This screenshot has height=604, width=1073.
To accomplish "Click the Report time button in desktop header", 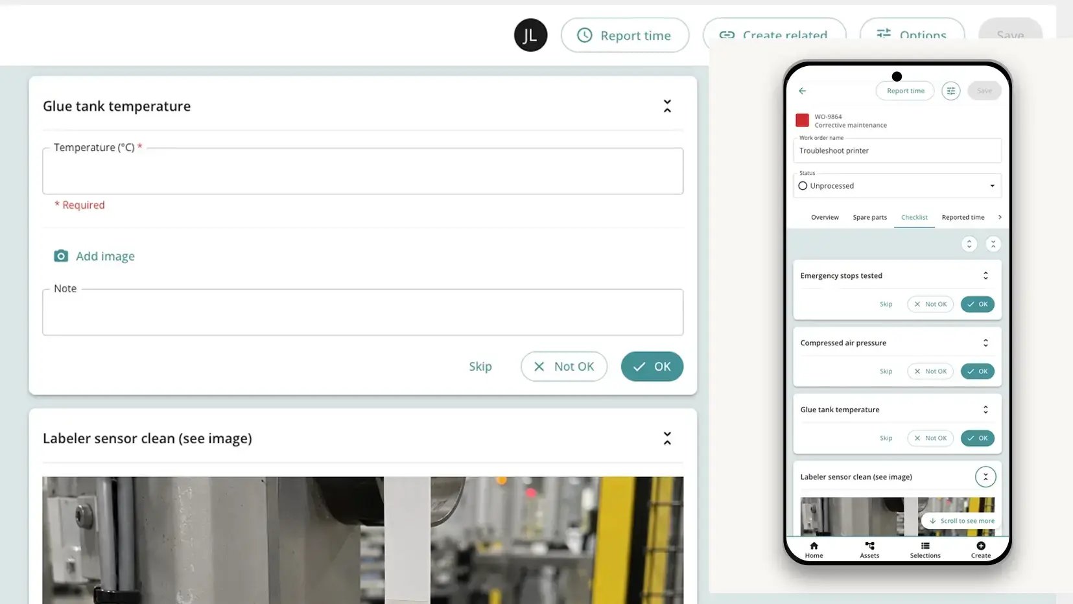I will [624, 35].
